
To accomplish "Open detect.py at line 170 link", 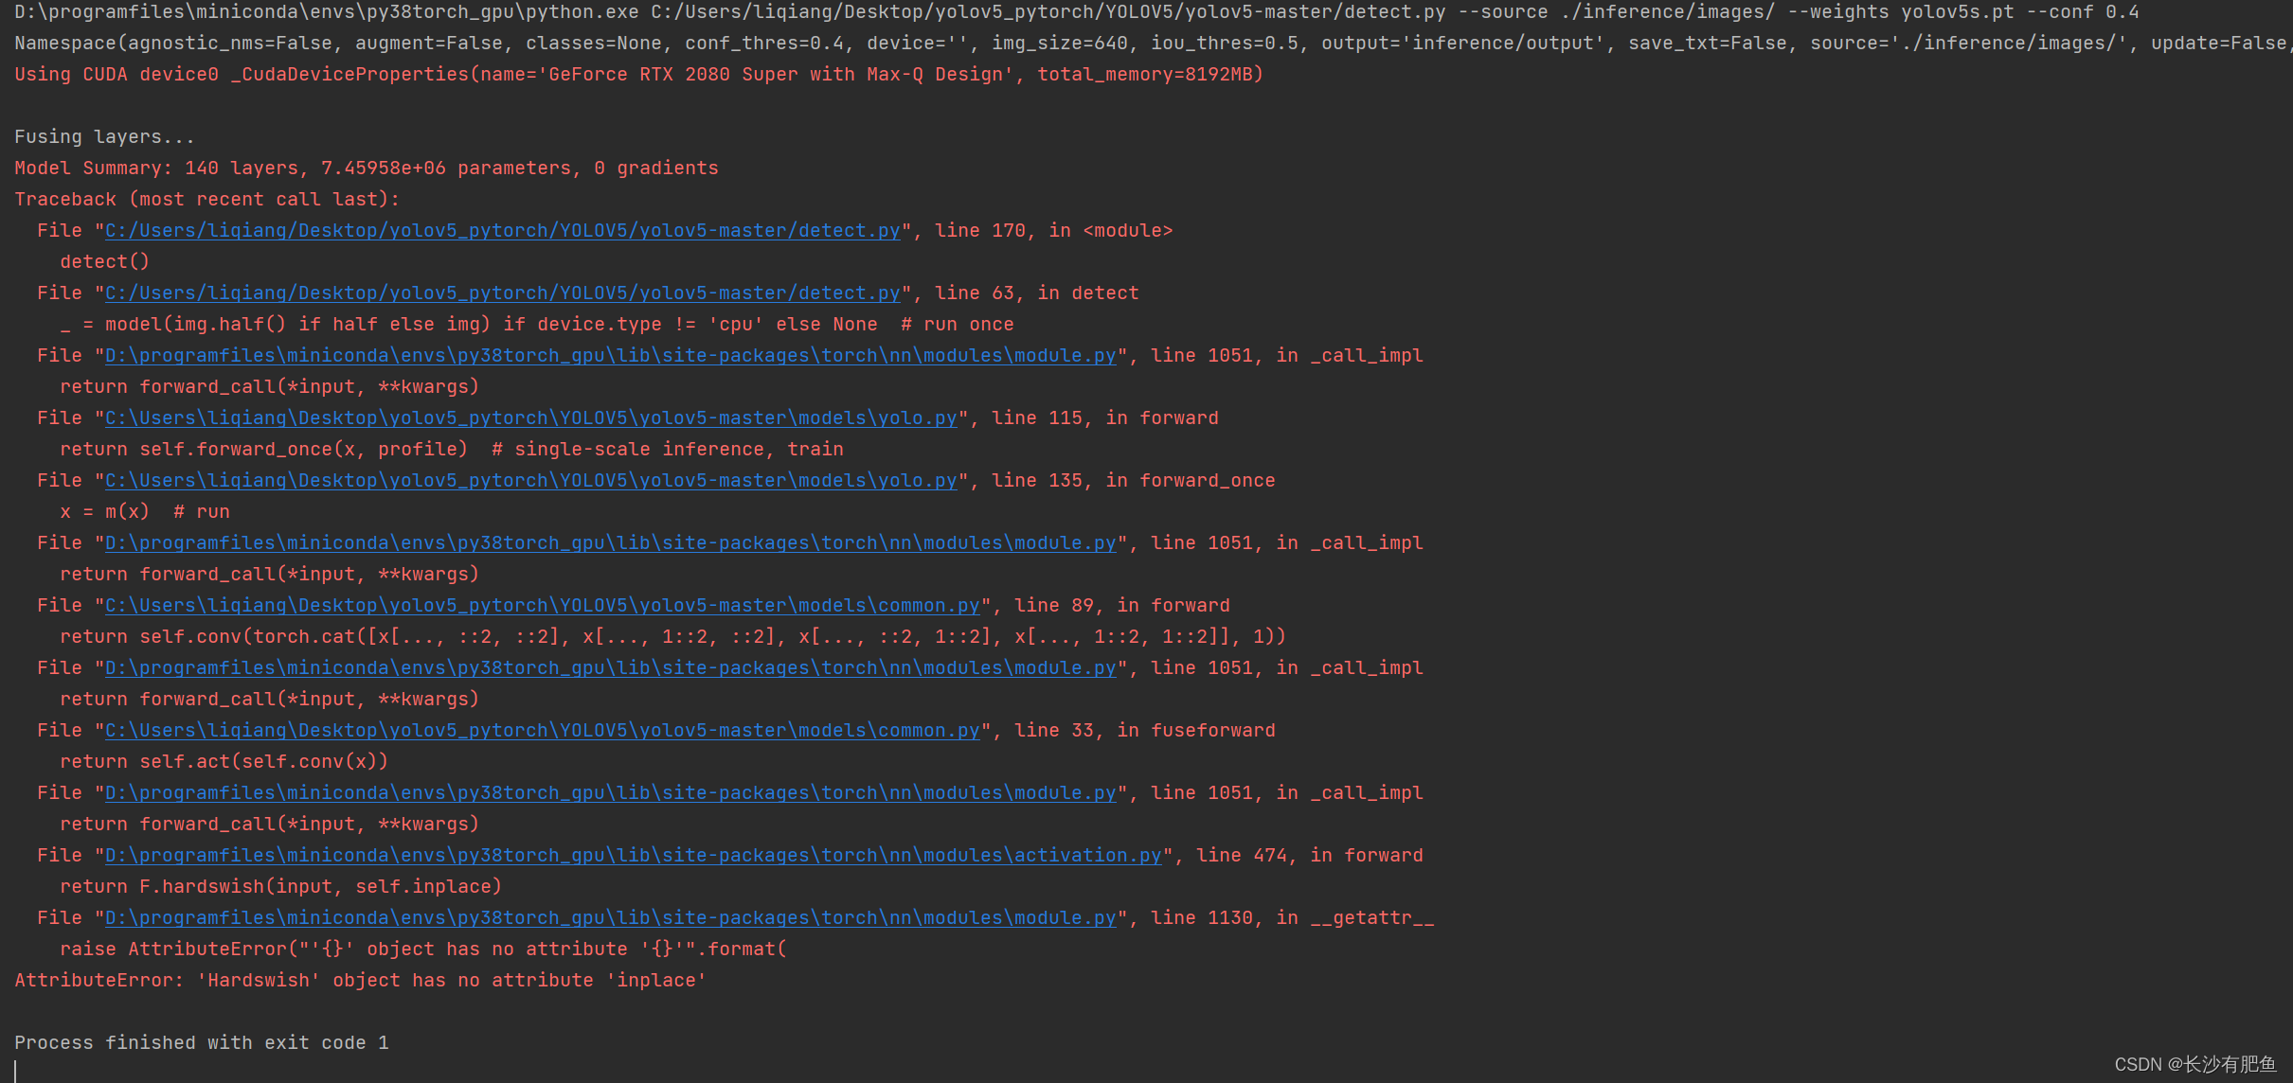I will point(500,230).
